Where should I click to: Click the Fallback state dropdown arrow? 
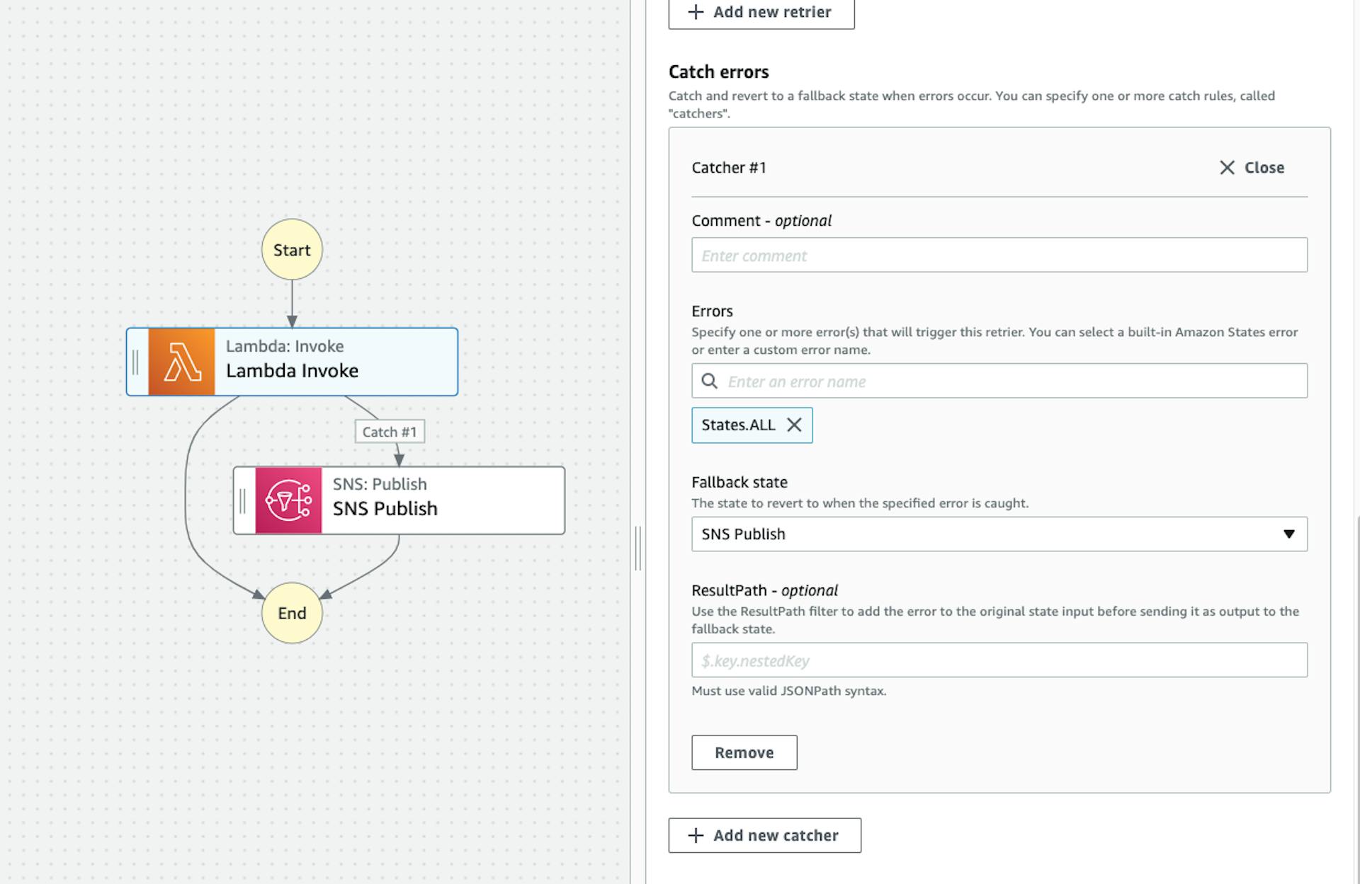1289,534
